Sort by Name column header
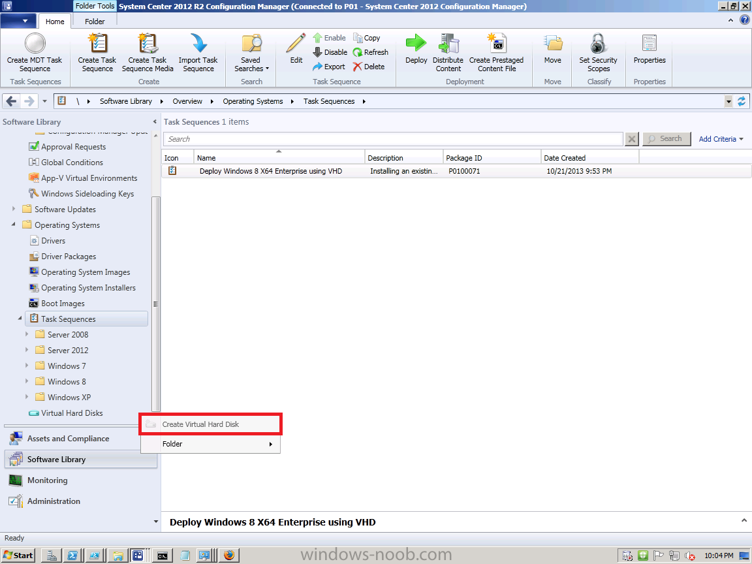Screen dimensions: 752x564 [279, 158]
